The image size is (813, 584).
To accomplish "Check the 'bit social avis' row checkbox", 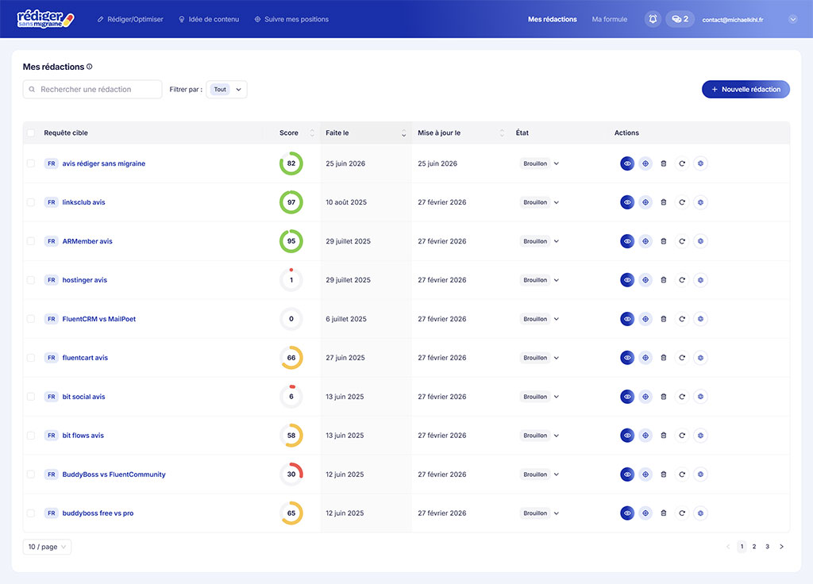I will click(x=31, y=397).
